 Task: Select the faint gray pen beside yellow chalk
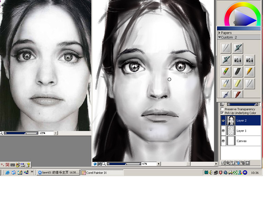[249, 84]
